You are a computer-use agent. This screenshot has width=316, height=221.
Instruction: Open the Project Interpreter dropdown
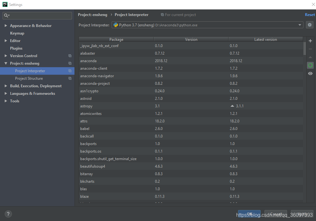click(x=300, y=25)
